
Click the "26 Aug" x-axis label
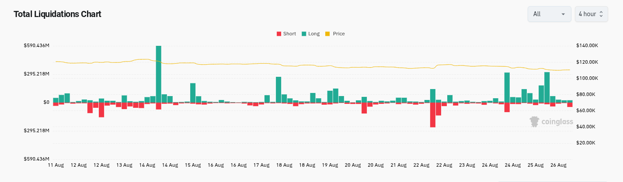[558, 165]
